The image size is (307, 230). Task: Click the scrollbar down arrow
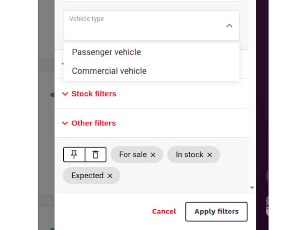pyautogui.click(x=252, y=188)
